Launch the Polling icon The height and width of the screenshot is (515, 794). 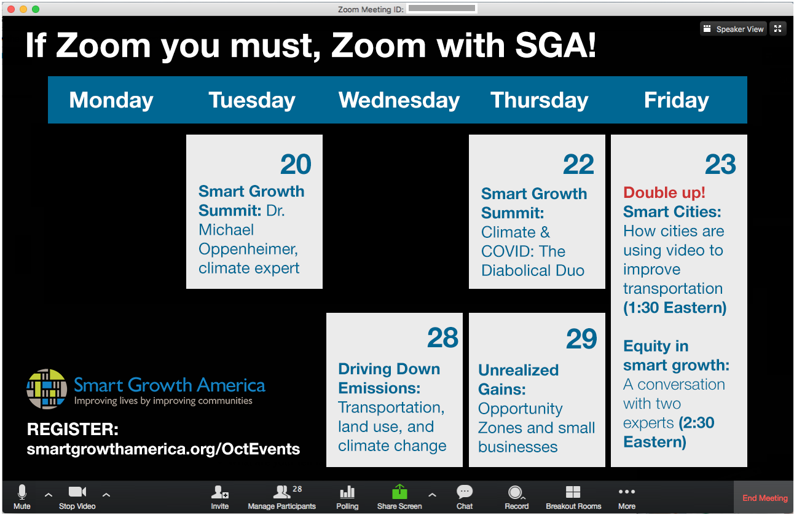[x=347, y=497]
